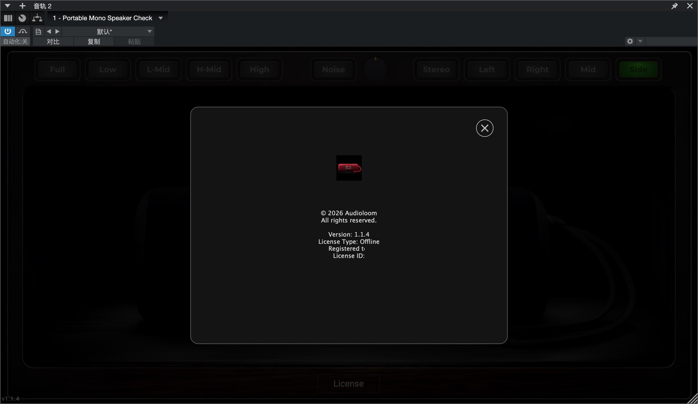Screen dimensions: 698x404
Task: Click the 对比 compare button
Action: [53, 41]
